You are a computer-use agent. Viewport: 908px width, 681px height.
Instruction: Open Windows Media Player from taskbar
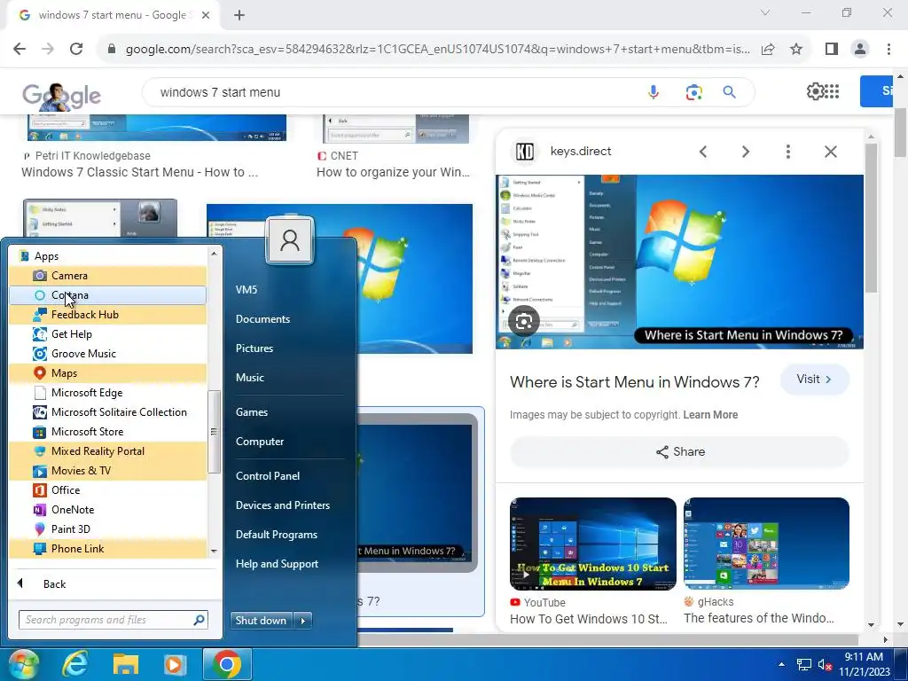(175, 664)
